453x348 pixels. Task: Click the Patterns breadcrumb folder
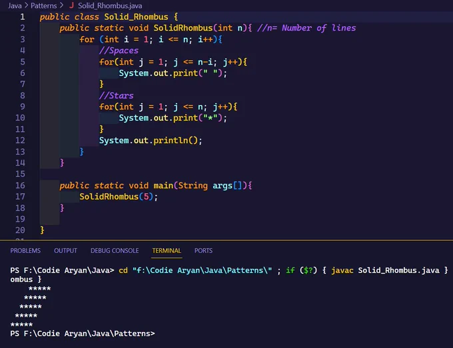pos(43,5)
